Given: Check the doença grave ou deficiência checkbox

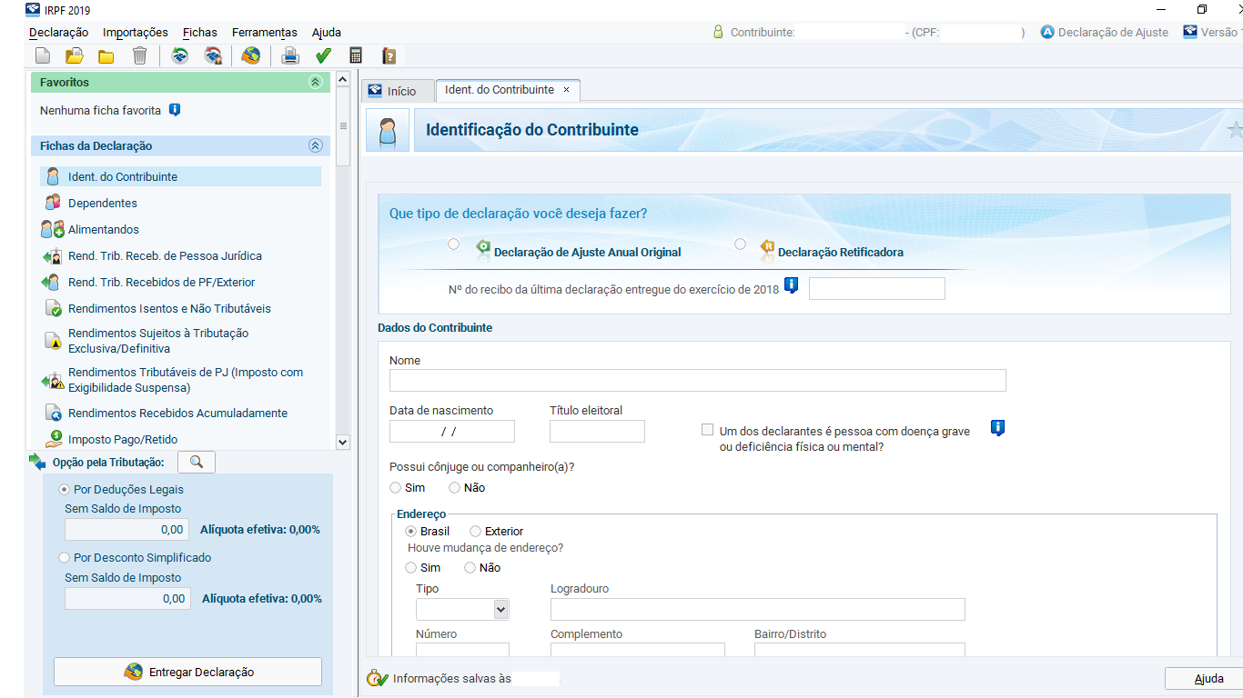Looking at the screenshot, I should [x=707, y=430].
